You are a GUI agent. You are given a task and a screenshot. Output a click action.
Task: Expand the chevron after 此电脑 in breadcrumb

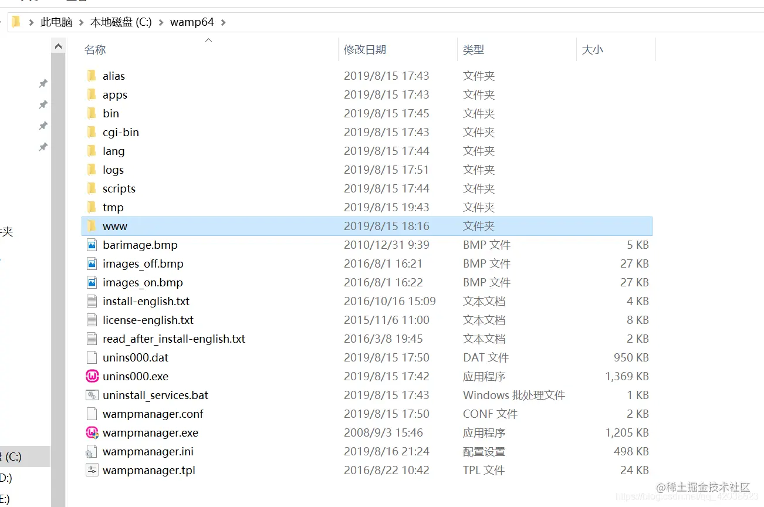coord(80,22)
